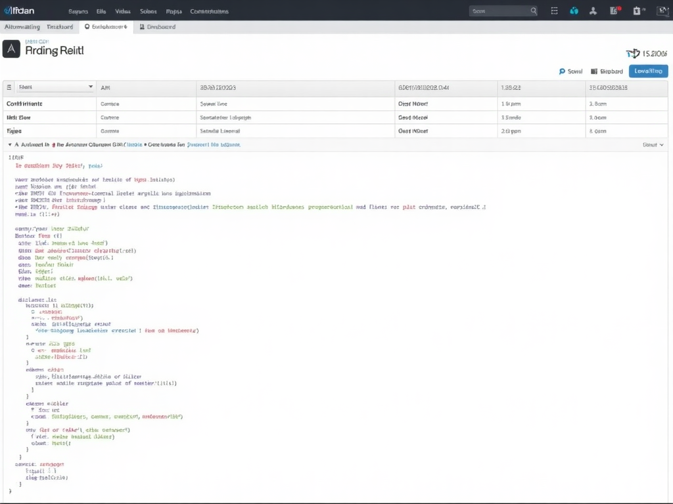The width and height of the screenshot is (673, 504).
Task: Click the first row's fifth-column value
Action: click(511, 104)
